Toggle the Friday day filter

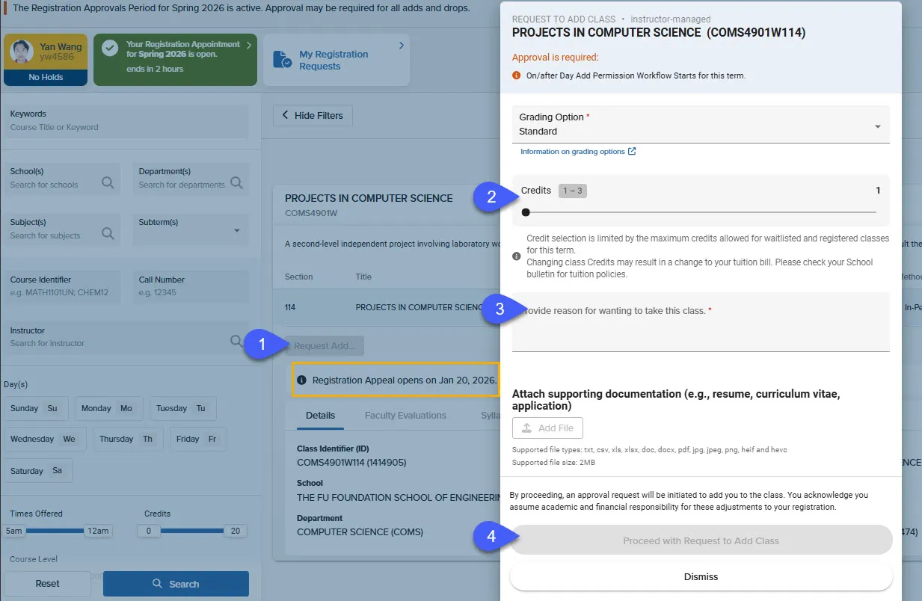point(197,440)
